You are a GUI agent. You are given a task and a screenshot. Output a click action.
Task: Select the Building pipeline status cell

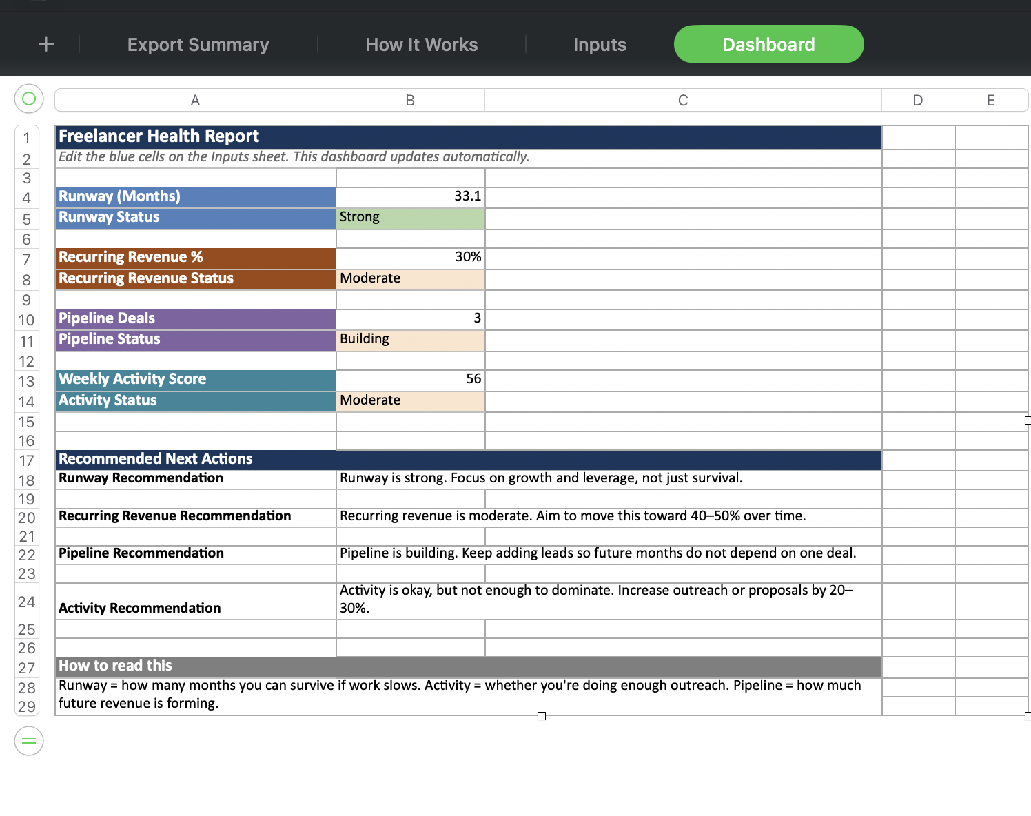click(410, 339)
